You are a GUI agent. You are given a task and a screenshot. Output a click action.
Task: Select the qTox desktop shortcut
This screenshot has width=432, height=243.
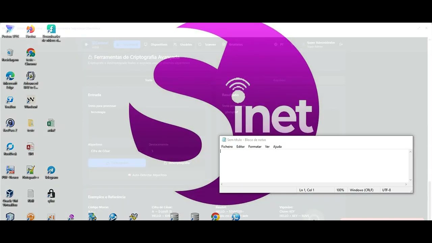[x=51, y=196]
